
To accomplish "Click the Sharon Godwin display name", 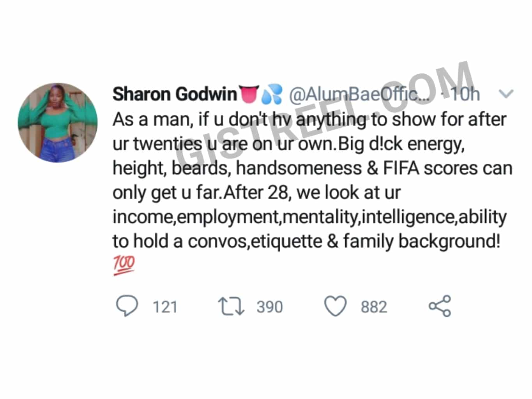I will coord(175,94).
